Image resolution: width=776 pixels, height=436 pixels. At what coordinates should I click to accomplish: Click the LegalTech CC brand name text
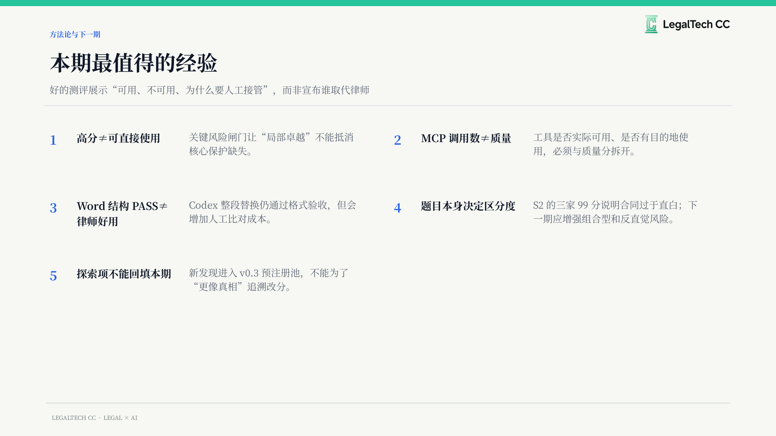coord(696,25)
